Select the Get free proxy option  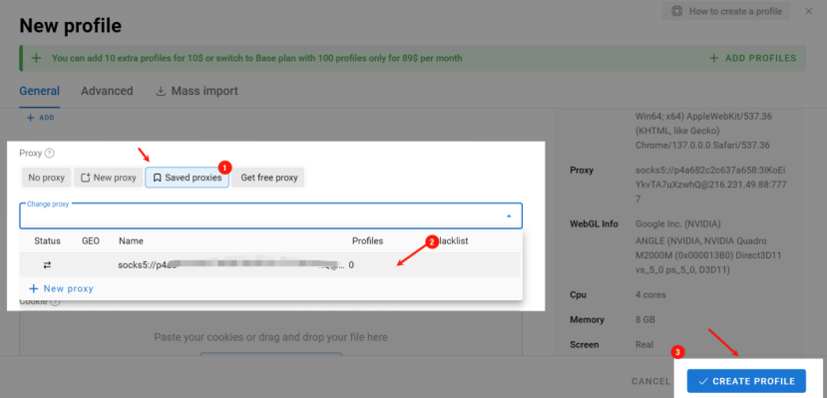[269, 178]
